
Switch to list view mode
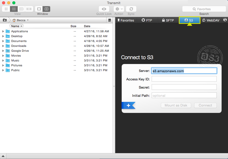click(x=14, y=9)
